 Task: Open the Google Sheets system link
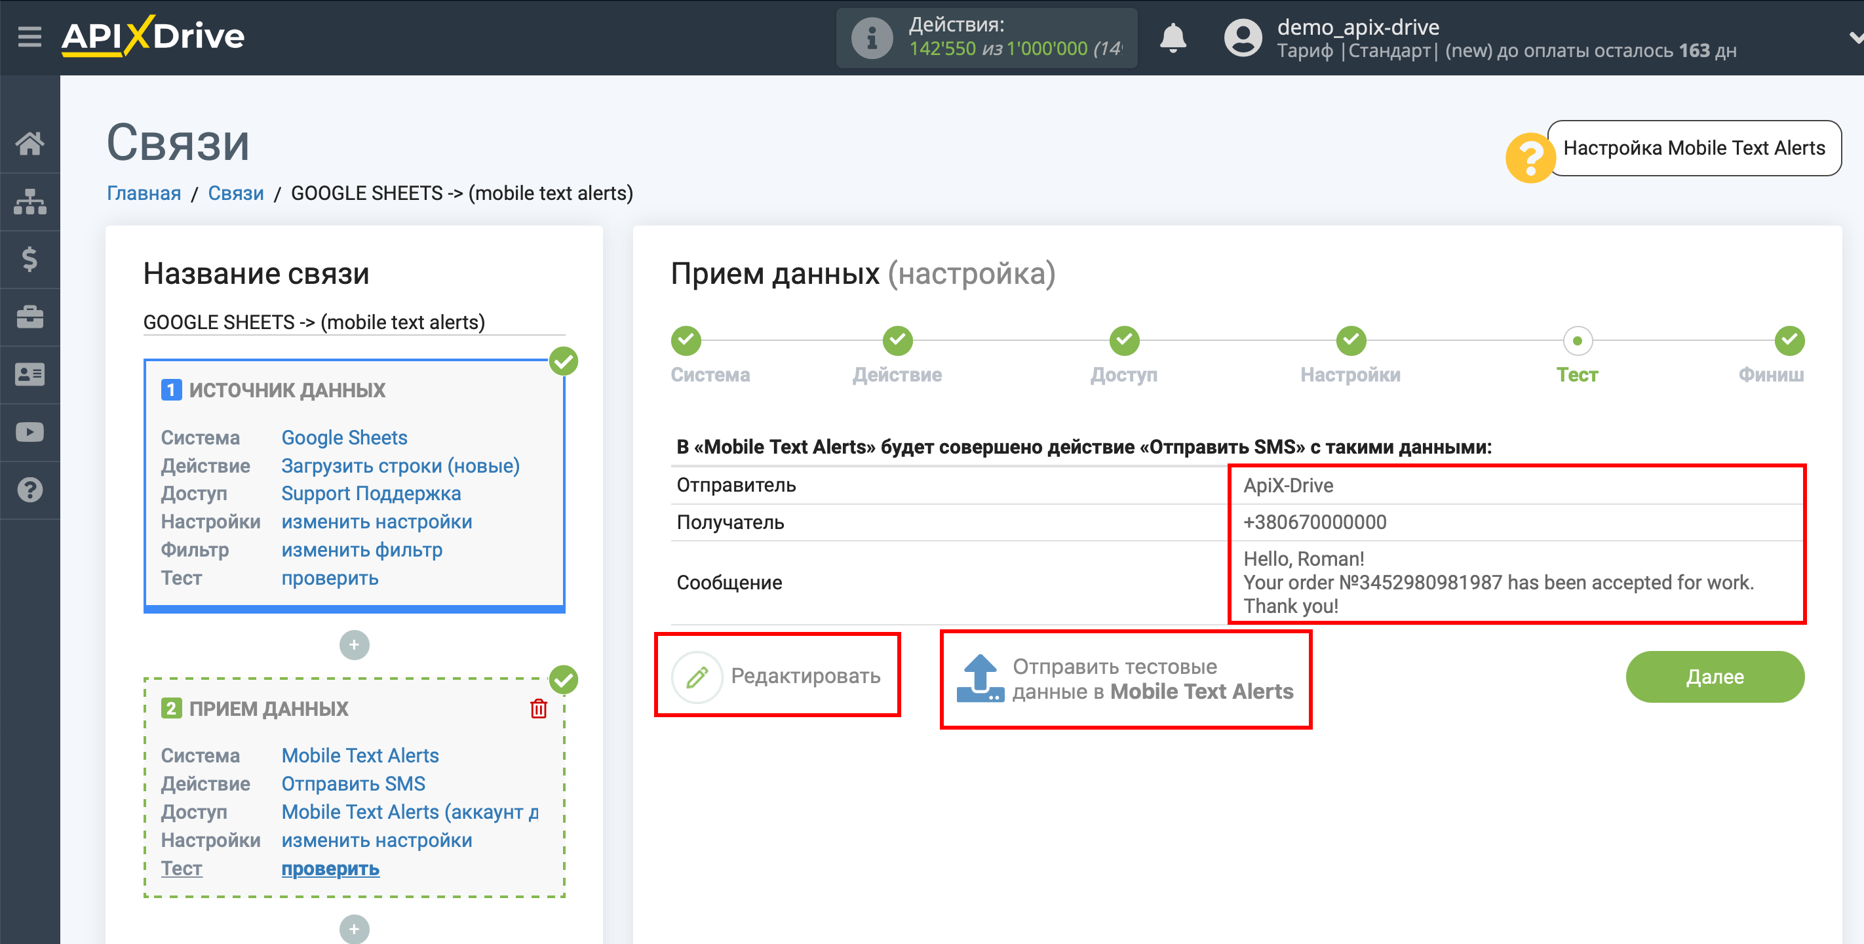tap(345, 437)
